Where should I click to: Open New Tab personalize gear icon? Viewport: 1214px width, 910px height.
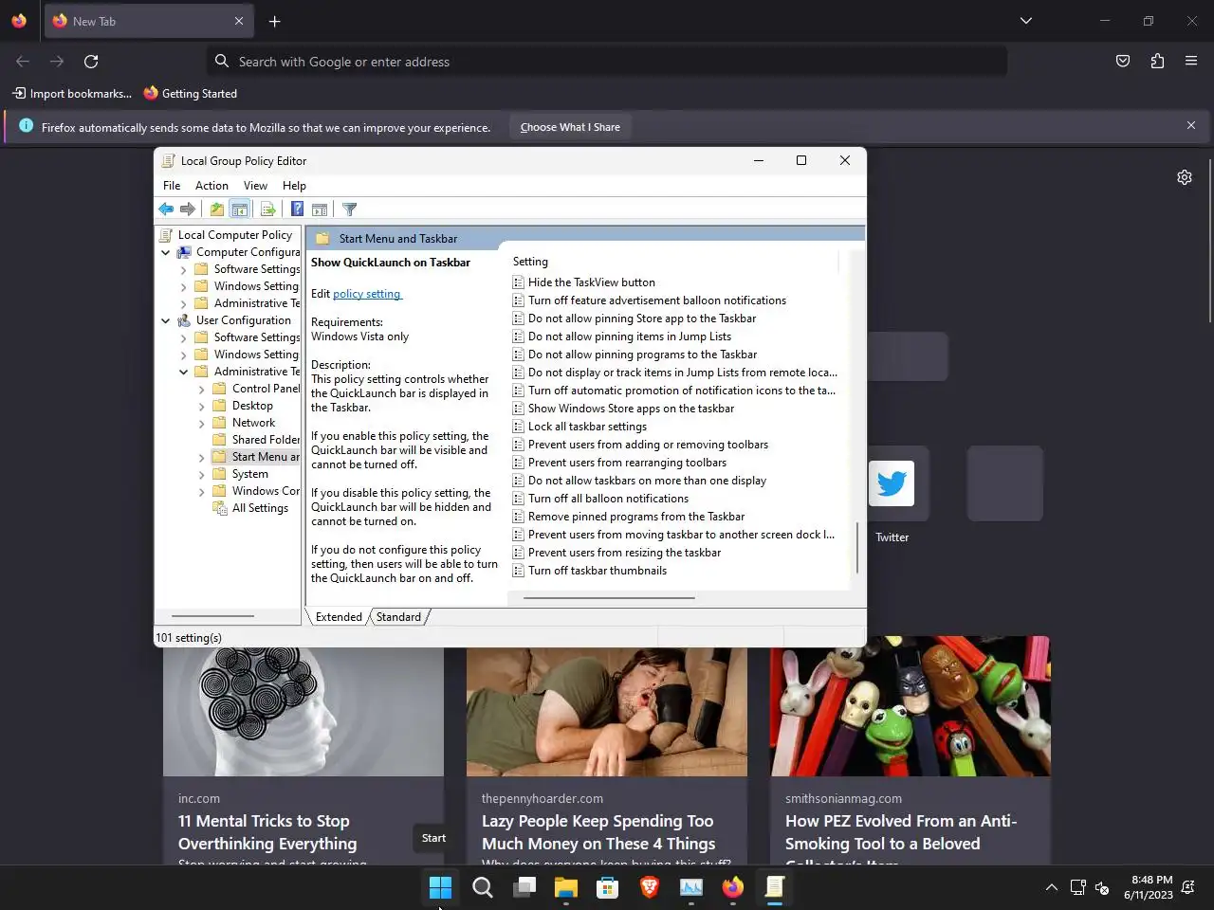pos(1185,177)
